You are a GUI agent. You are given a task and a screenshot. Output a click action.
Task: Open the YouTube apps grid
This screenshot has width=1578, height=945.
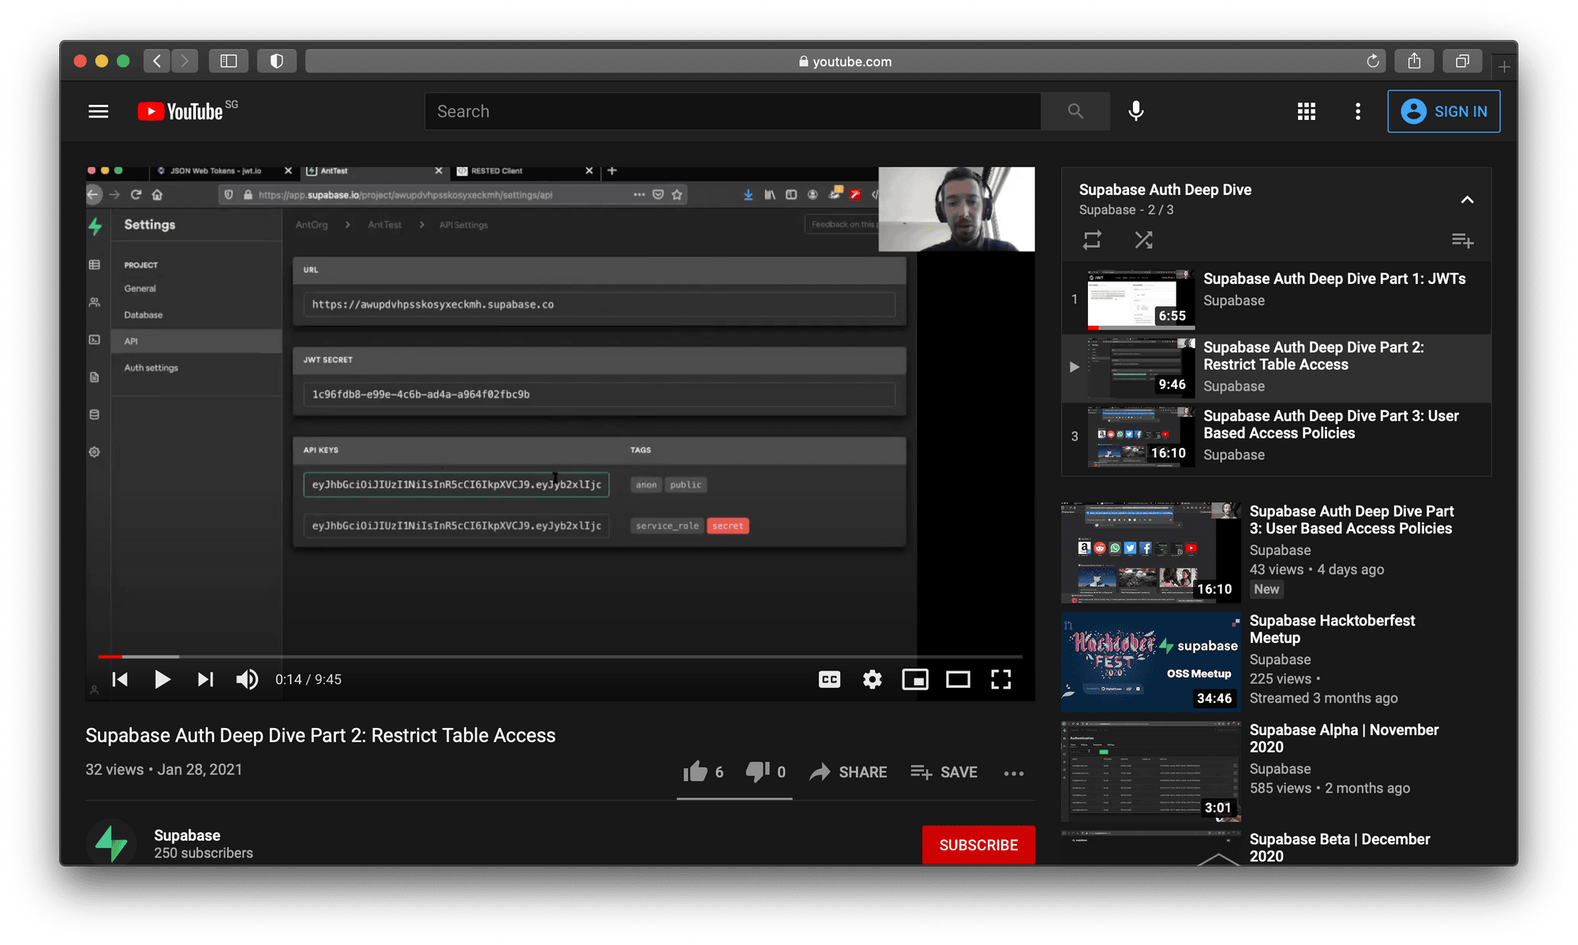(x=1307, y=111)
